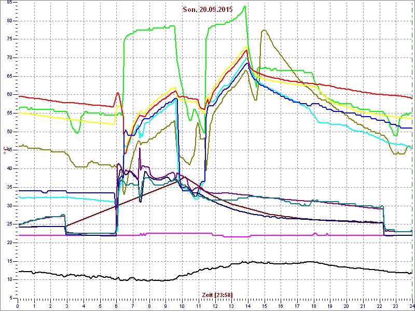Pick temperature axis value 45
The height and width of the screenshot is (311, 415).
click(x=9, y=150)
